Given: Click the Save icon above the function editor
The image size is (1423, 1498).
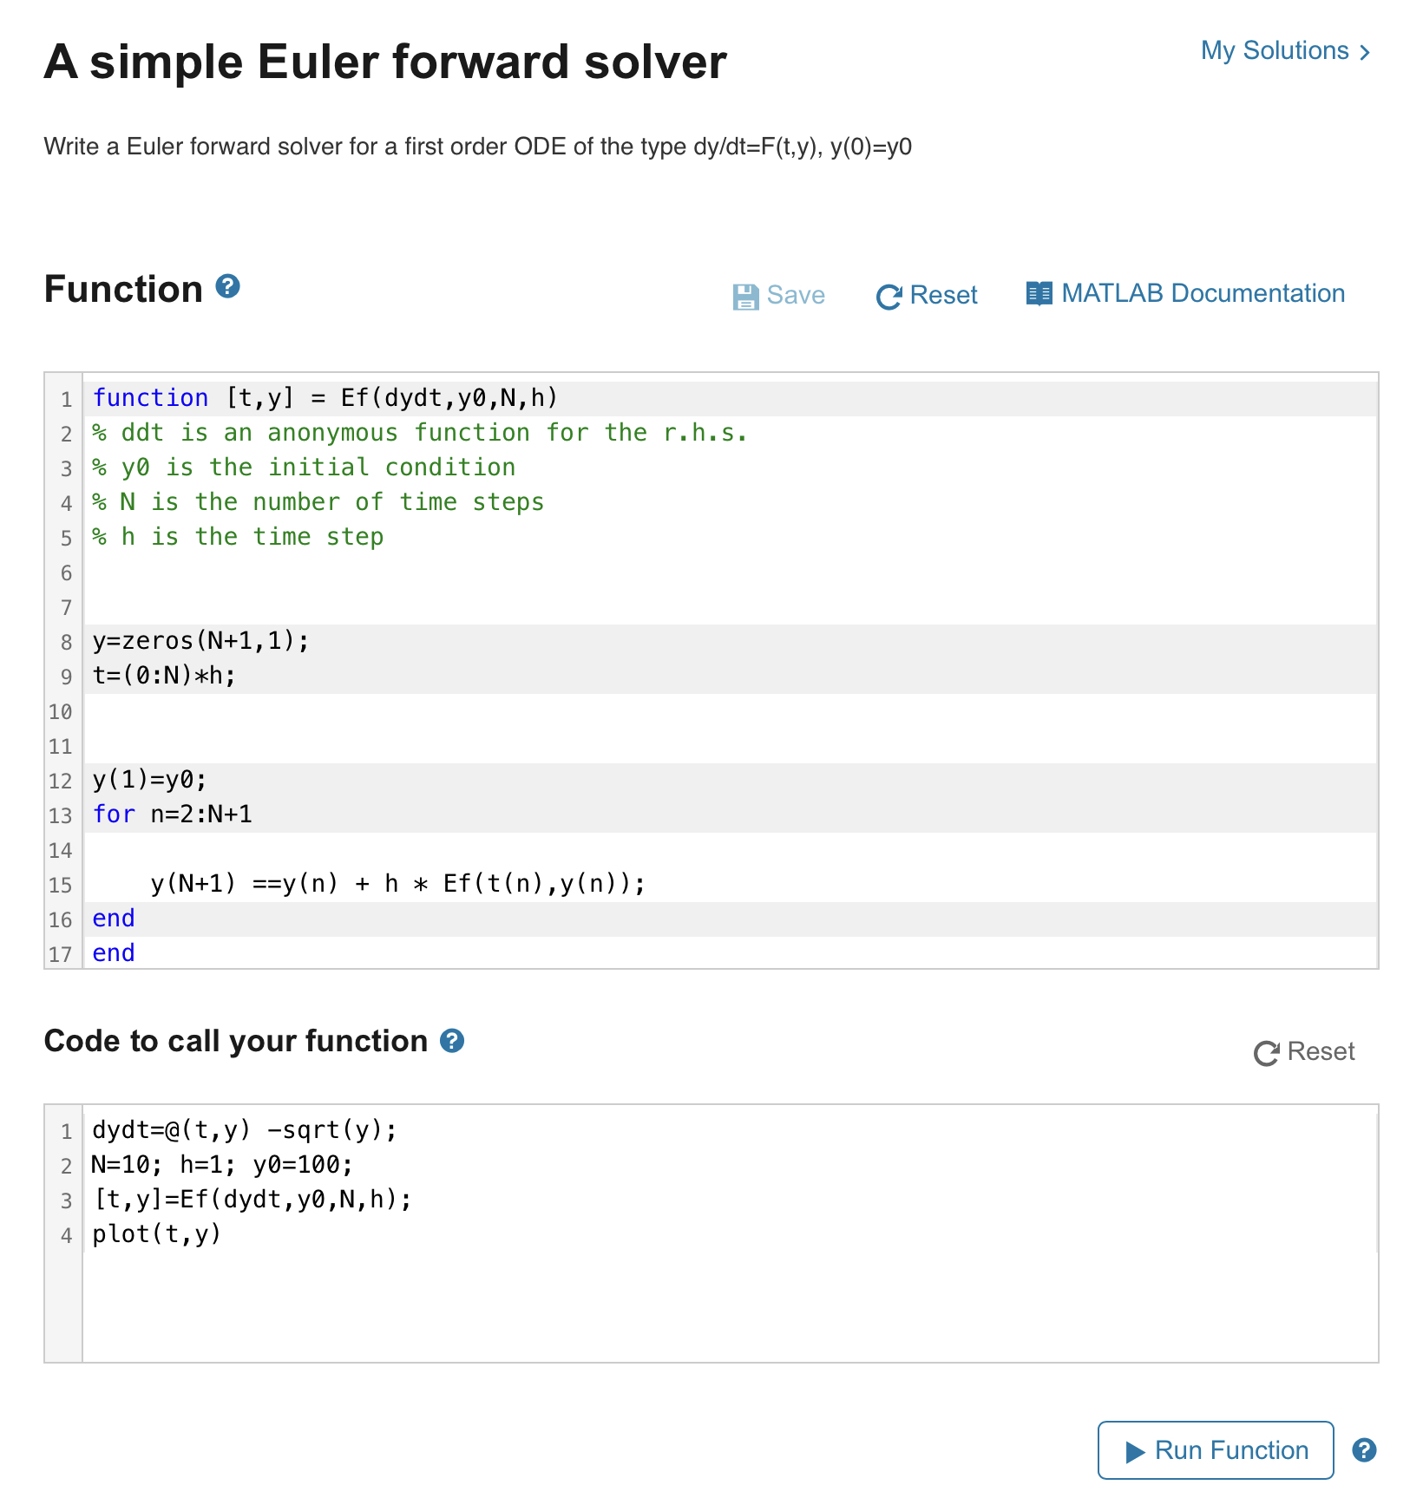Looking at the screenshot, I should (746, 295).
